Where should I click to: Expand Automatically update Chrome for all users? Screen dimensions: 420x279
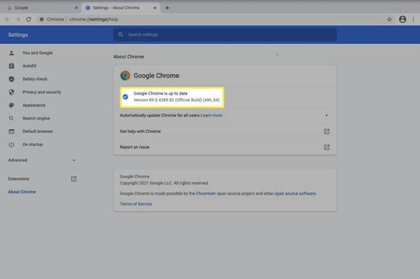tap(327, 115)
